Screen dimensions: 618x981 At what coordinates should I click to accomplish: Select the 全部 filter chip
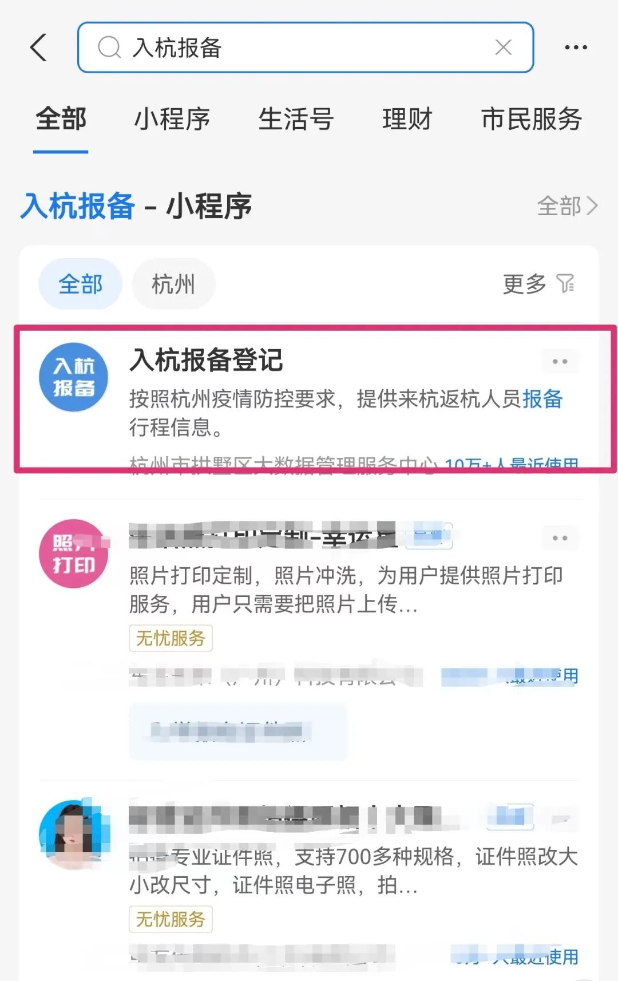(x=80, y=284)
